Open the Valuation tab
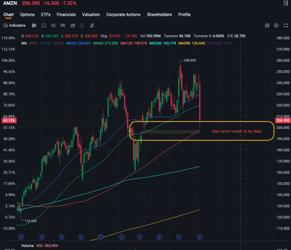 [91, 15]
